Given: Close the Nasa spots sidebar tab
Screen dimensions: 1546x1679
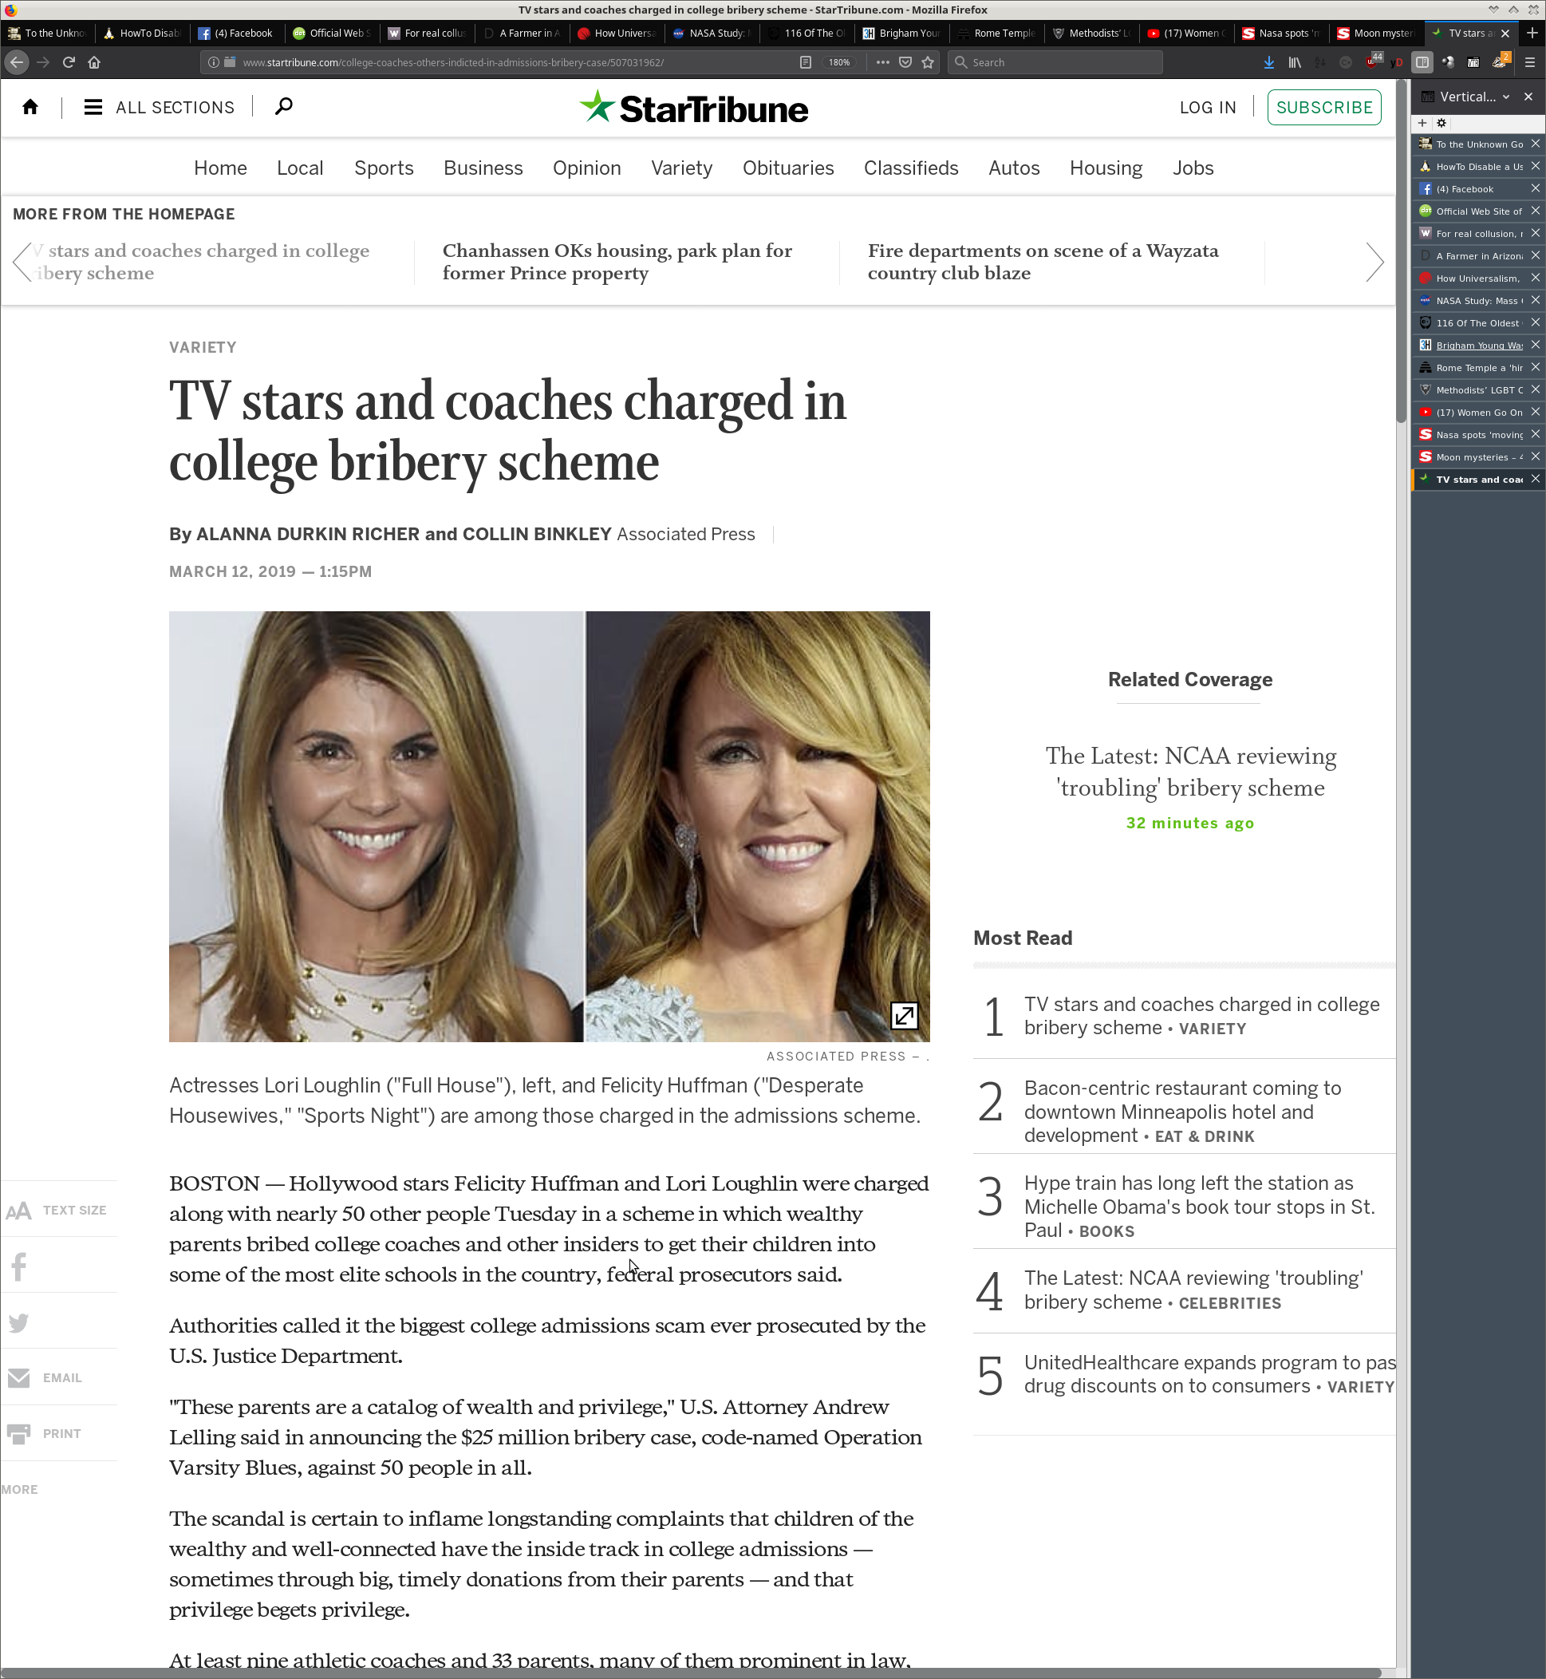Looking at the screenshot, I should [x=1535, y=434].
